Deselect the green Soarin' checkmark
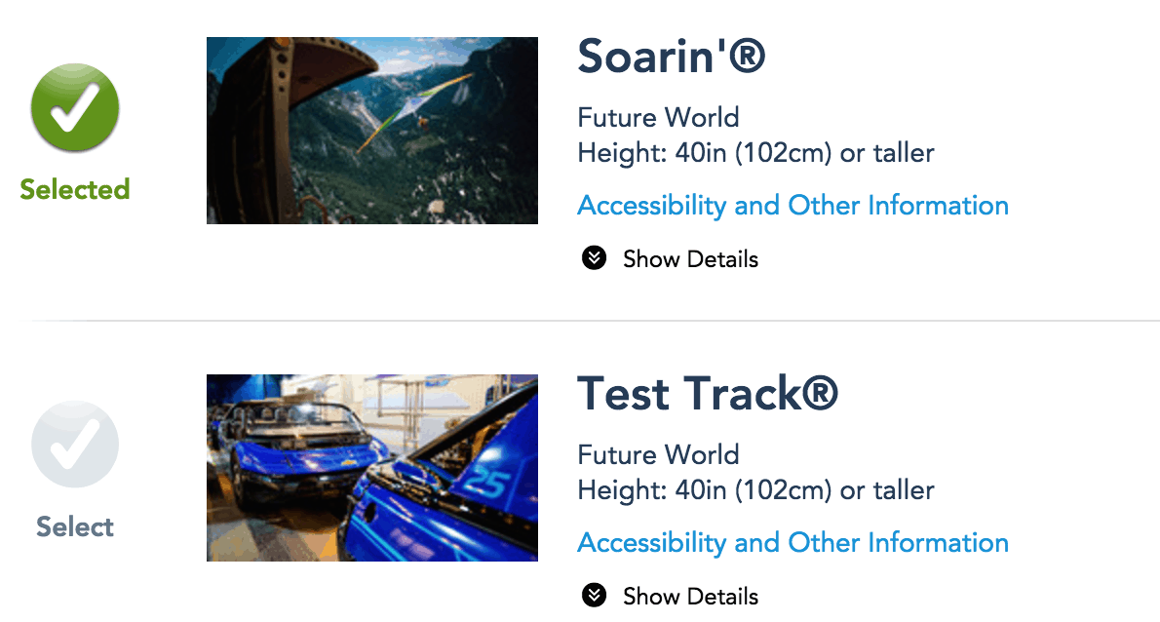 (x=75, y=108)
